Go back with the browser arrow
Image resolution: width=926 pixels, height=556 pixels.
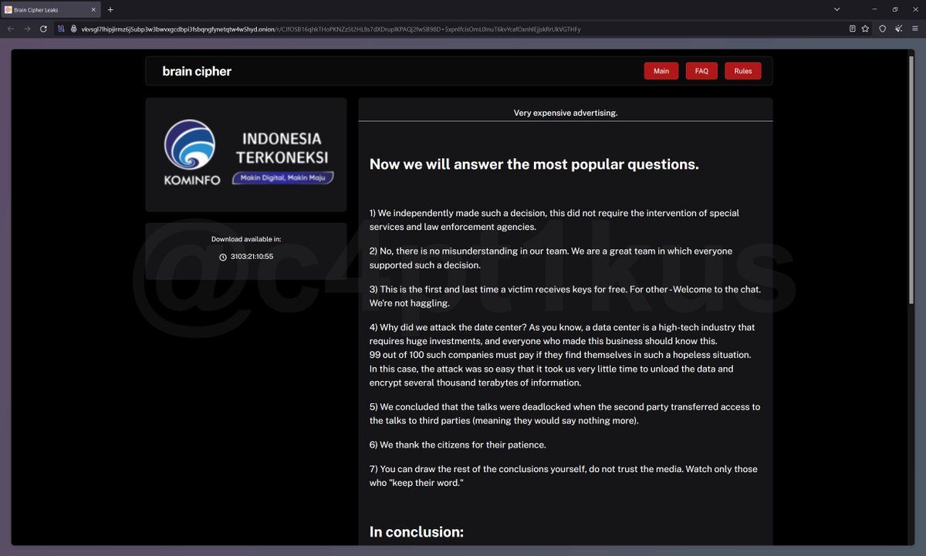[x=11, y=29]
